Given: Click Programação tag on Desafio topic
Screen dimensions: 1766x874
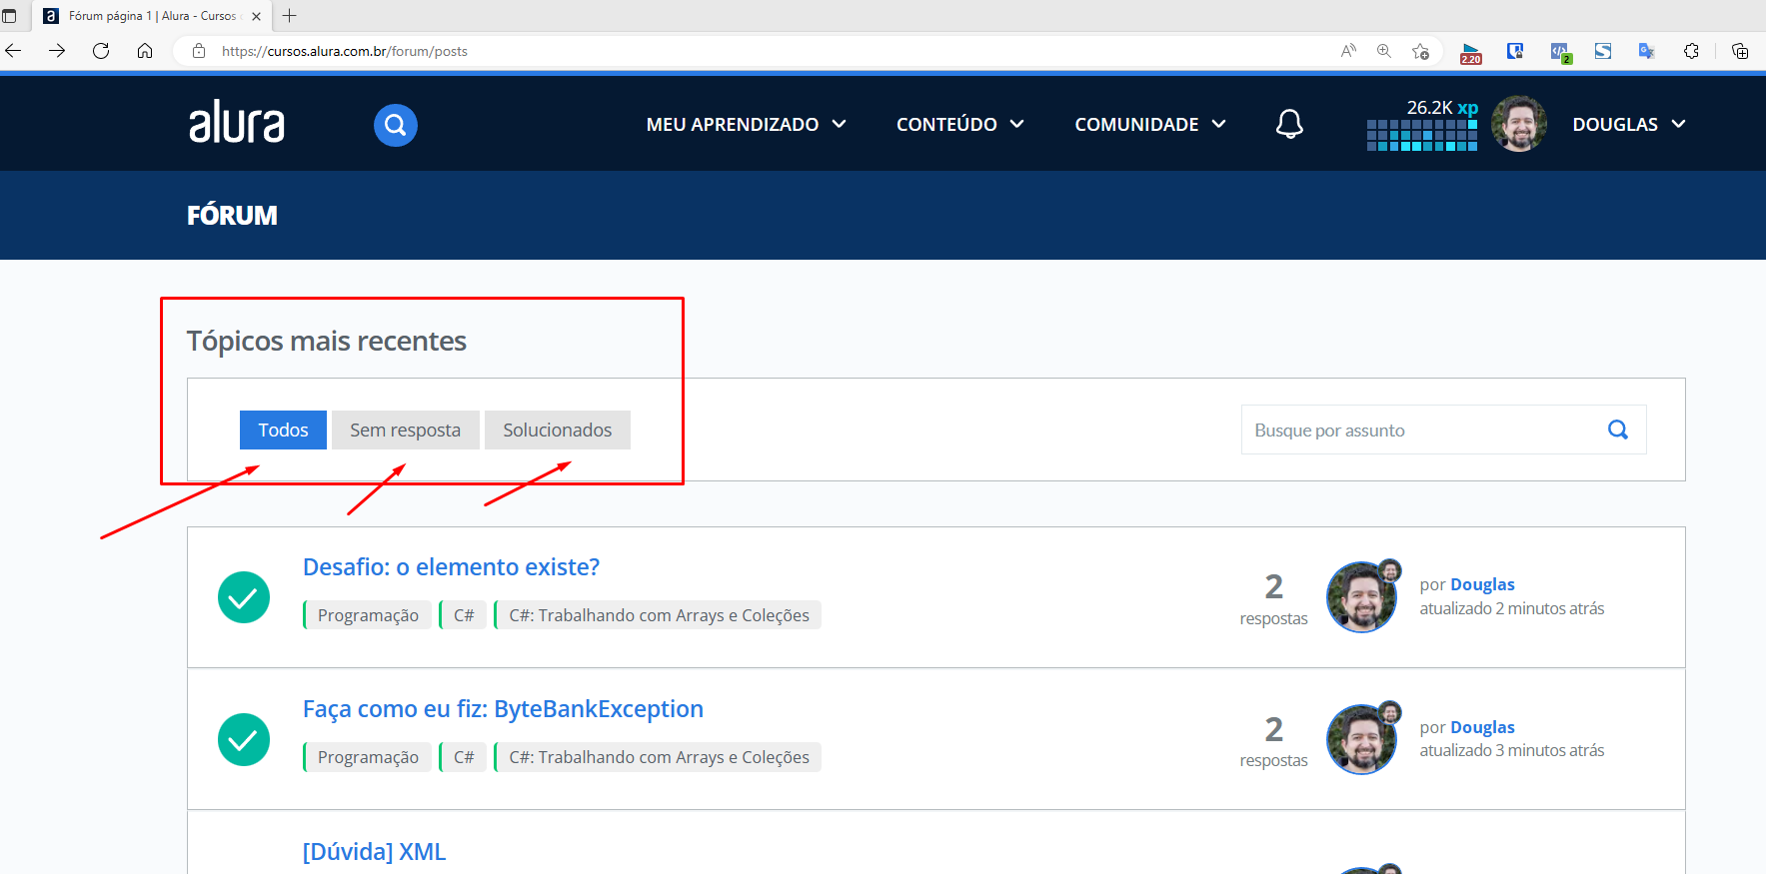Looking at the screenshot, I should pyautogui.click(x=368, y=615).
